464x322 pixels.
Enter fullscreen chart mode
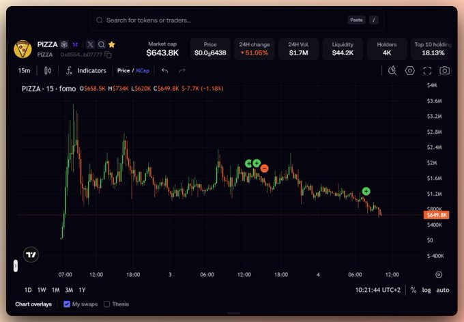tap(427, 70)
